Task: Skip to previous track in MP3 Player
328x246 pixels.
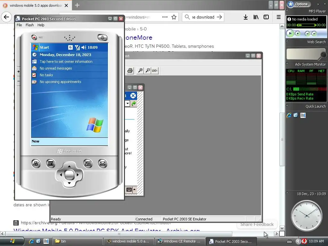Action: coord(307,33)
